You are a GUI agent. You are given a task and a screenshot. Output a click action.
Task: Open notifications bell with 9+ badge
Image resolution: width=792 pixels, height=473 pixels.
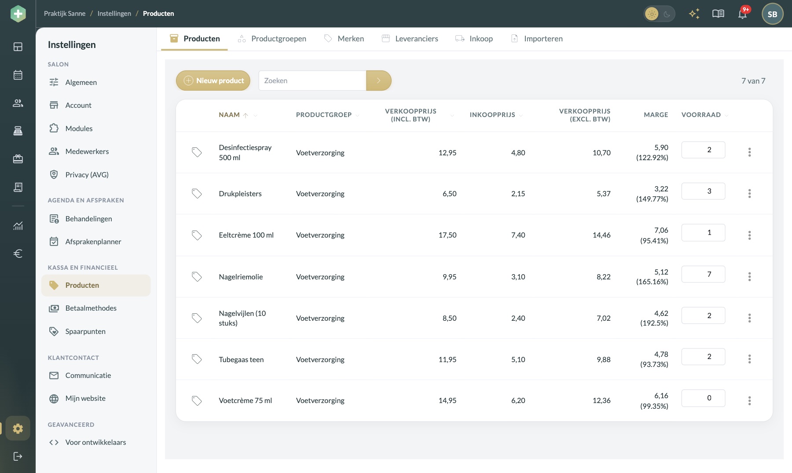tap(743, 14)
